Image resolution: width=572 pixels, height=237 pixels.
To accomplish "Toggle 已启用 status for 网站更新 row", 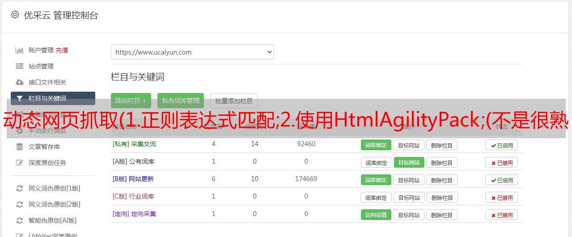I will [501, 180].
